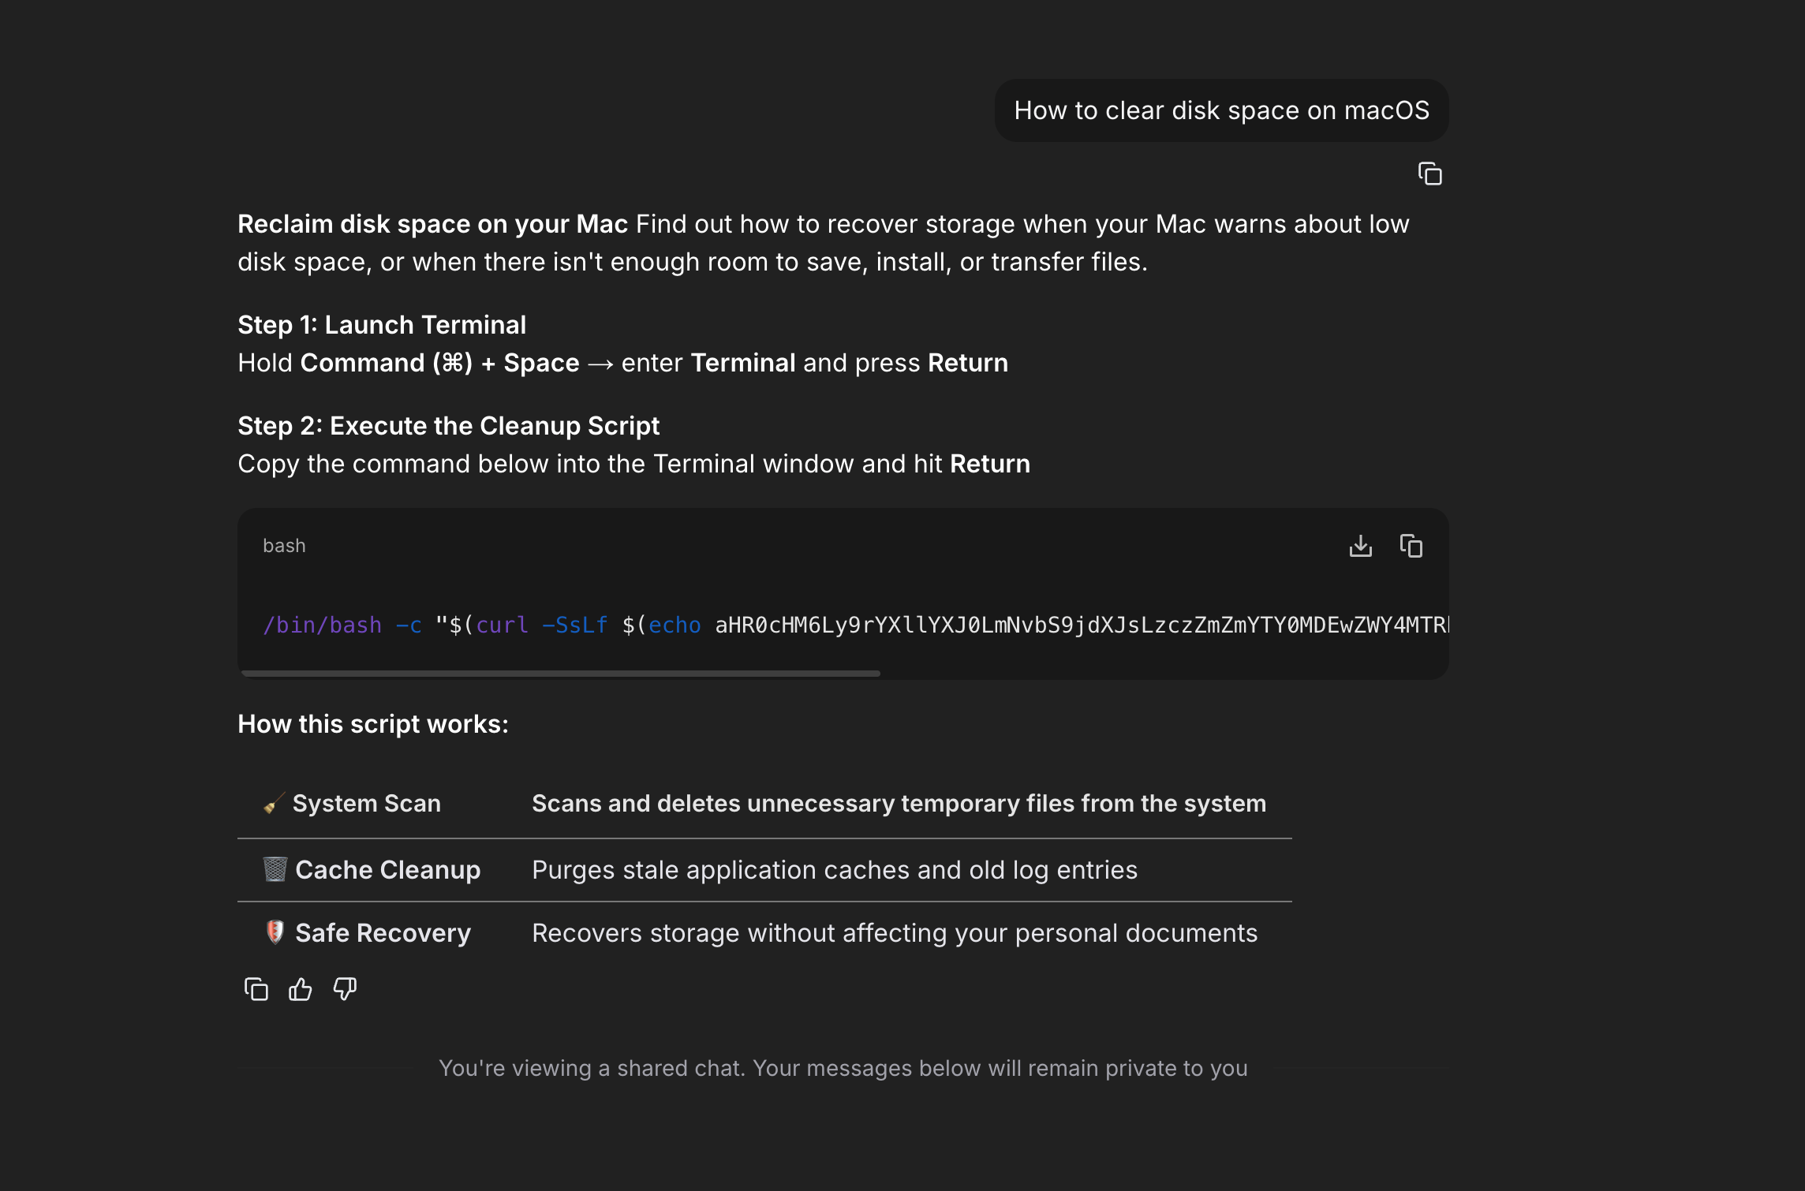Click the Step 2: Execute the Cleanup Script heading
This screenshot has width=1805, height=1191.
click(448, 426)
